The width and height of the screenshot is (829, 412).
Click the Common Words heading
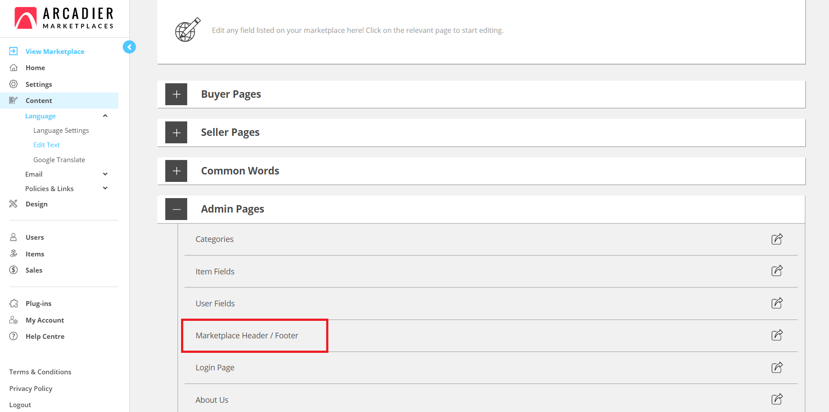pyautogui.click(x=240, y=170)
